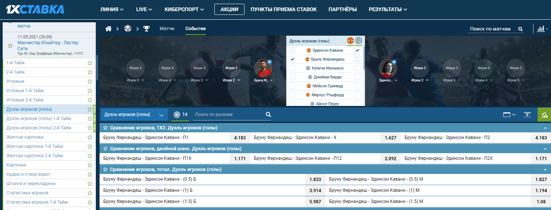Click the football icon in the breadcrumb

pos(128,29)
